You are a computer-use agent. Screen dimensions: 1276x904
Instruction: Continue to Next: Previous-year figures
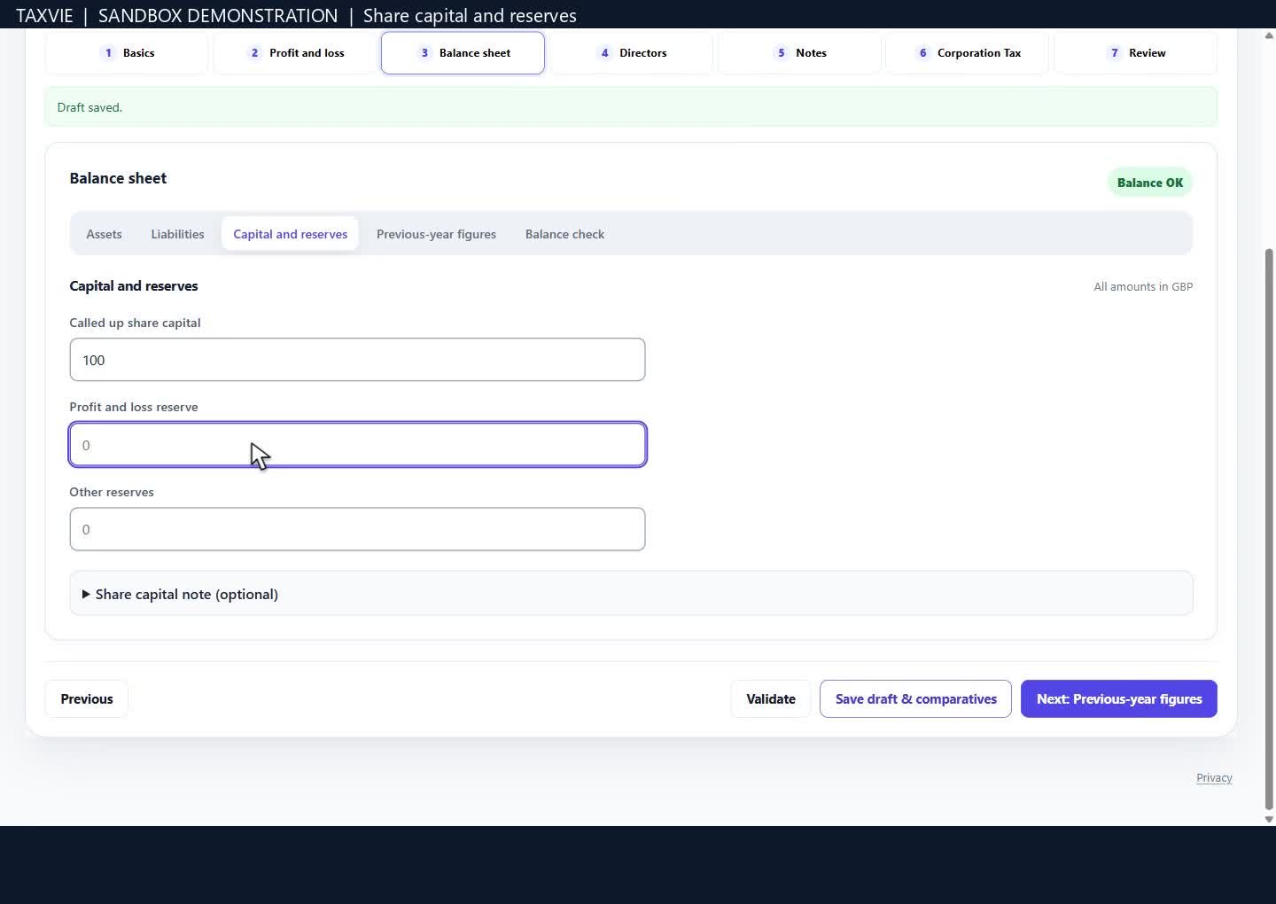pyautogui.click(x=1119, y=699)
